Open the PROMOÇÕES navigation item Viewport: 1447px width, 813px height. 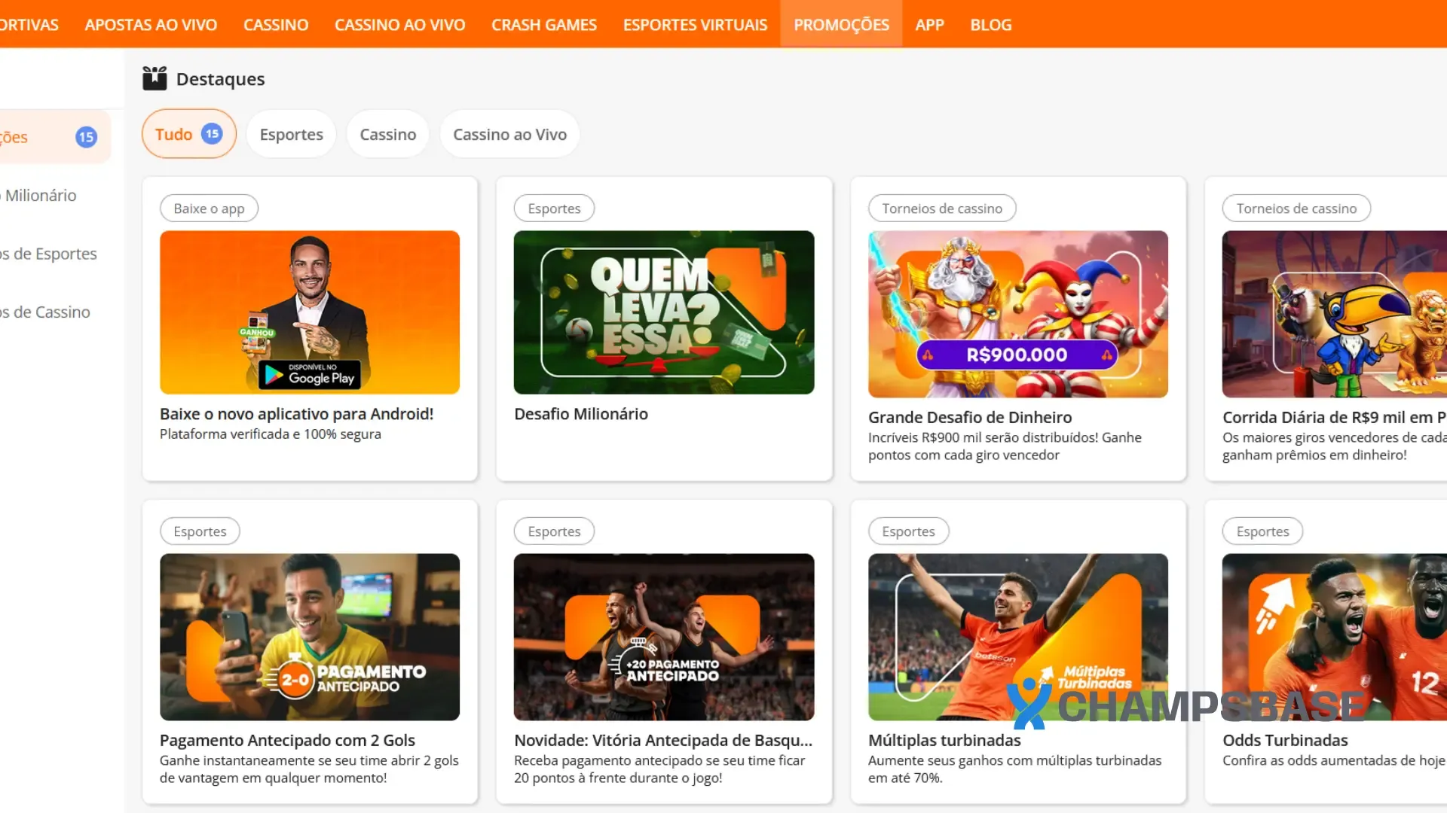[841, 24]
